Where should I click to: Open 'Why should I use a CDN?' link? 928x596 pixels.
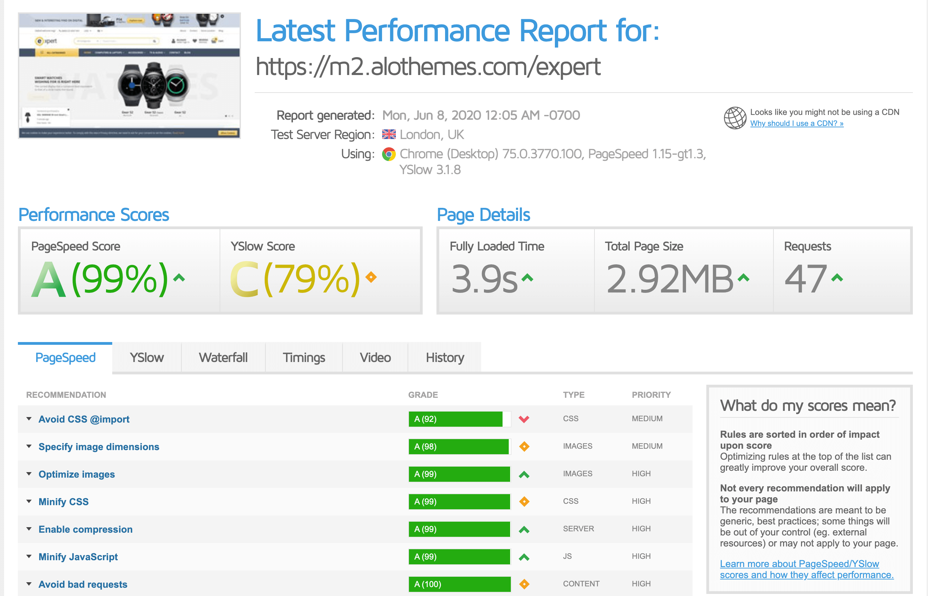coord(797,124)
